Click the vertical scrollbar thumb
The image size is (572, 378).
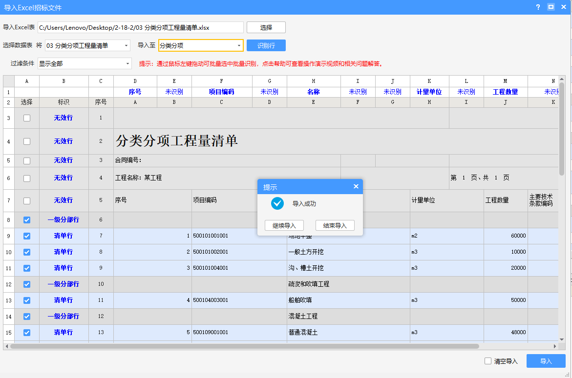click(x=562, y=129)
